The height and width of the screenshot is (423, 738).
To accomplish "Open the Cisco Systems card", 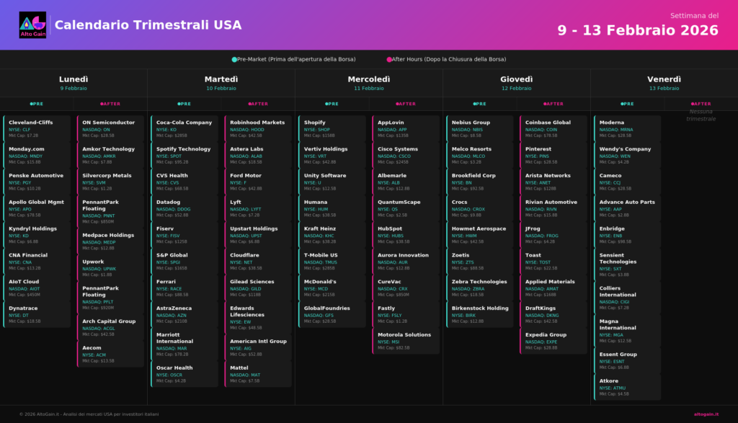I will pyautogui.click(x=406, y=155).
